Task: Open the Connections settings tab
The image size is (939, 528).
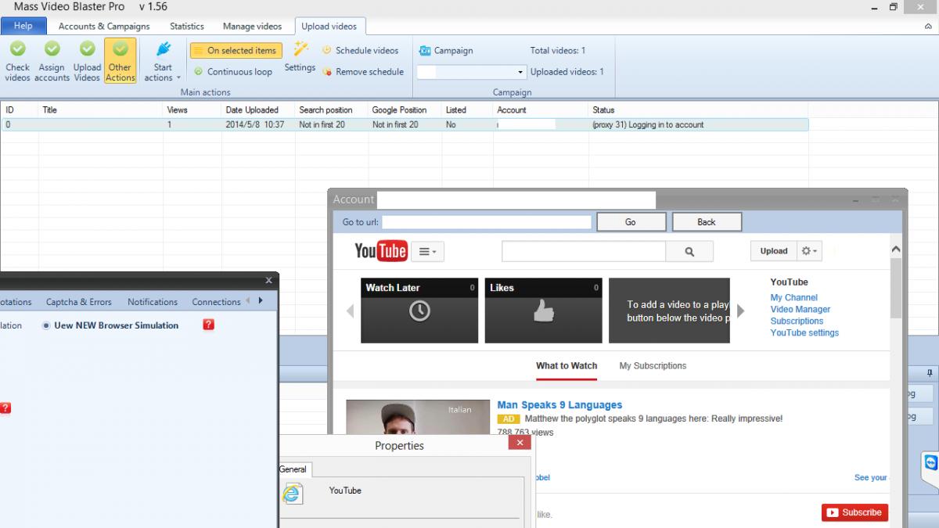Action: (x=216, y=302)
